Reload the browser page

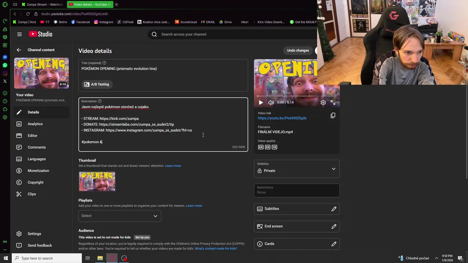28,14
